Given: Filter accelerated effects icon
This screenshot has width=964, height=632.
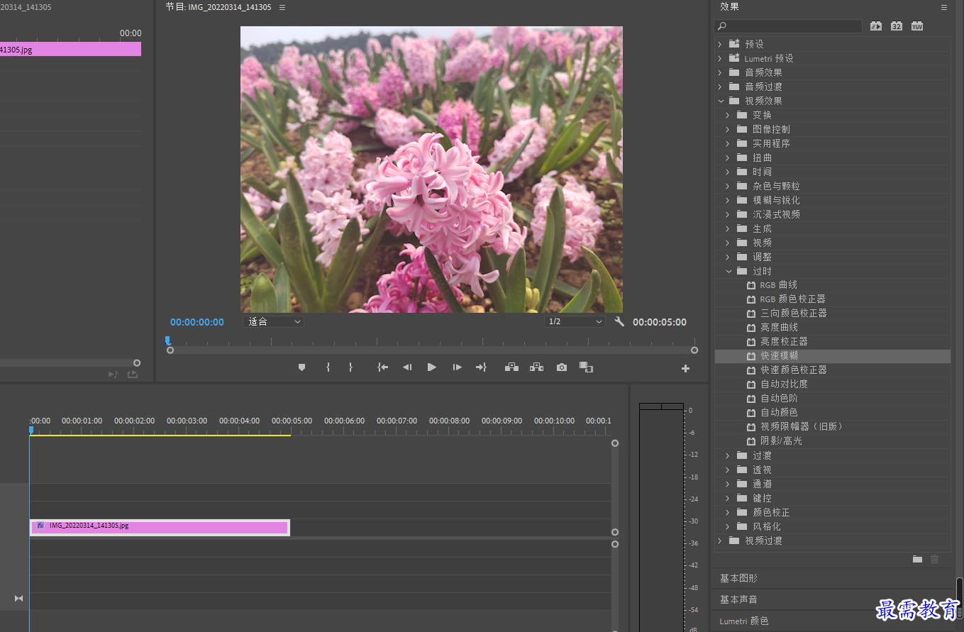Looking at the screenshot, I should tap(876, 26).
